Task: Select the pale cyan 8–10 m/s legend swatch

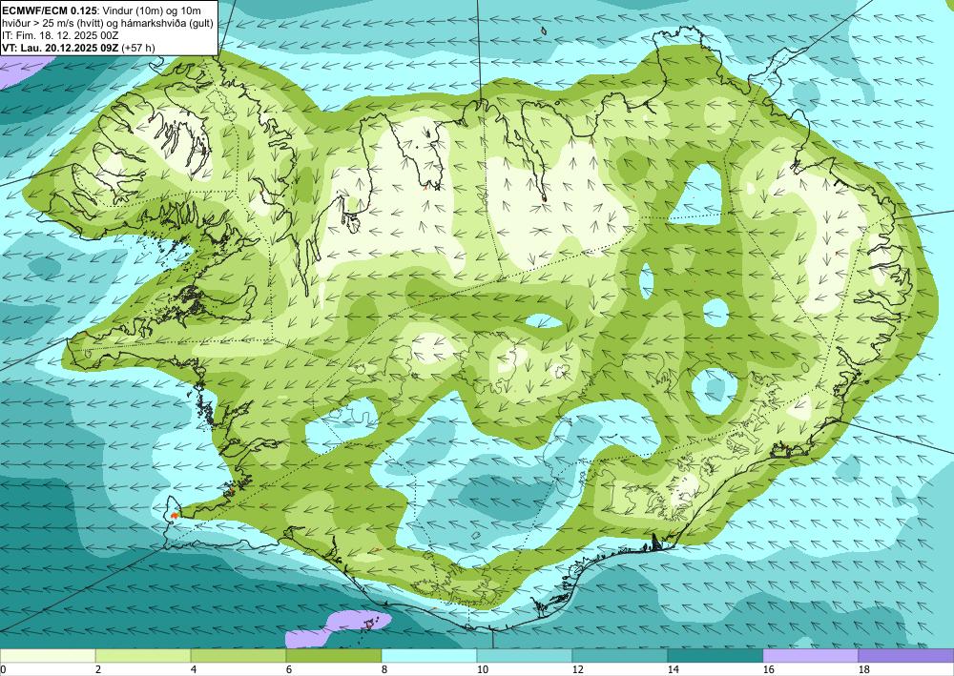Action: tap(429, 656)
